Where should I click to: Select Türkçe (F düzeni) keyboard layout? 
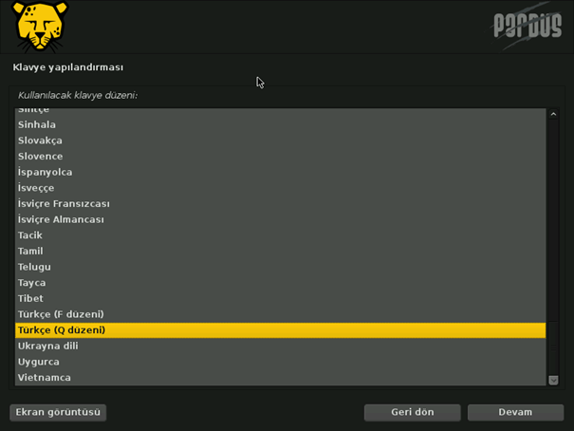point(61,314)
